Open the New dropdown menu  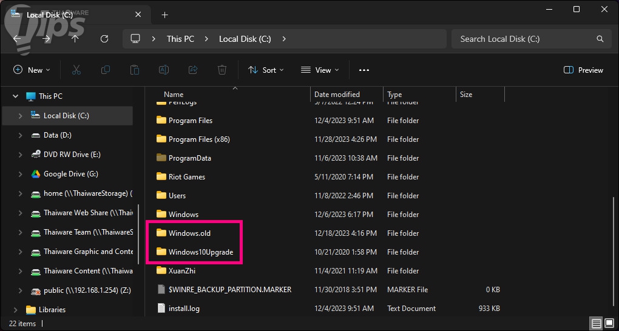pyautogui.click(x=32, y=70)
